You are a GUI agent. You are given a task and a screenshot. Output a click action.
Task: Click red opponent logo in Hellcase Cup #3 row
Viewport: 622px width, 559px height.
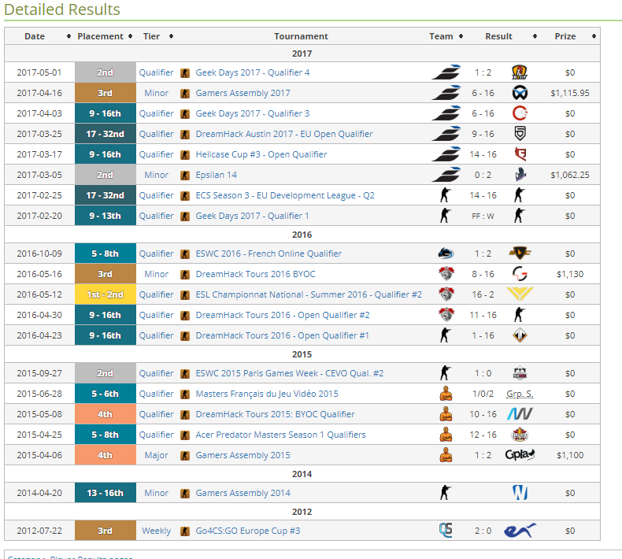pyautogui.click(x=520, y=154)
